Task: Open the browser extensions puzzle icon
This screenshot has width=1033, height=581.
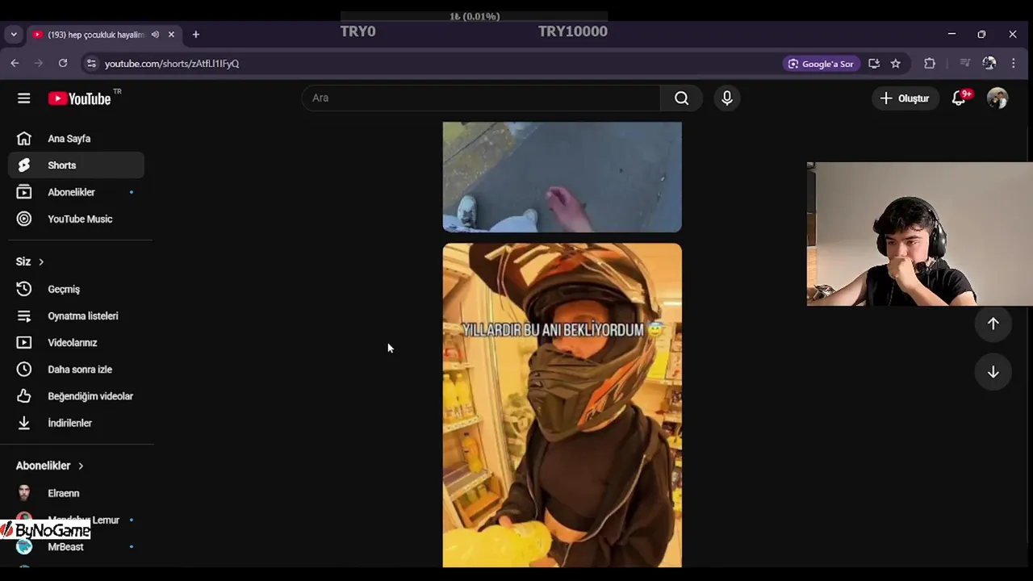Action: click(930, 63)
